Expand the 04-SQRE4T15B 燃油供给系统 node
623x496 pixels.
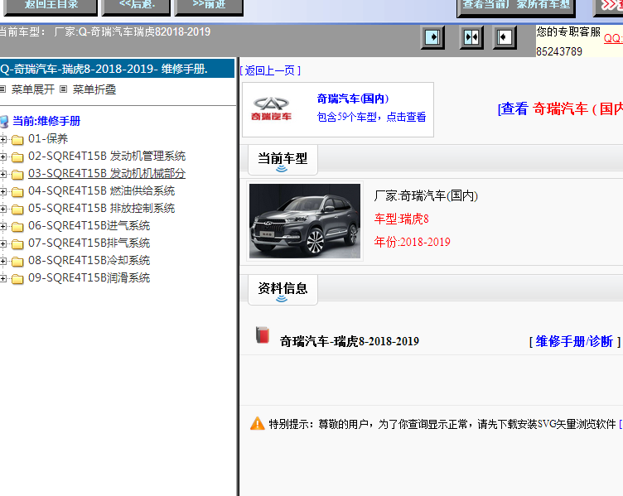pyautogui.click(x=3, y=192)
